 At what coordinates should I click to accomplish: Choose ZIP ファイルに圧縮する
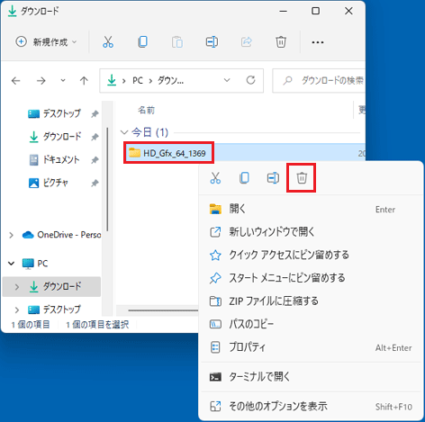311,301
